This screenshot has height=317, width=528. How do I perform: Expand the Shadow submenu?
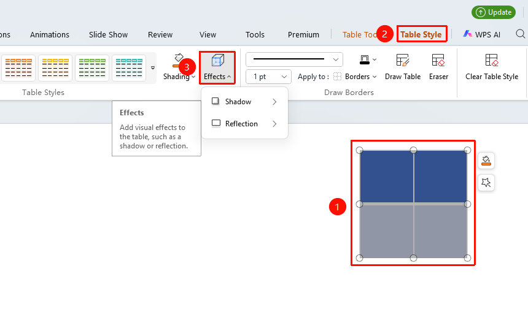244,102
